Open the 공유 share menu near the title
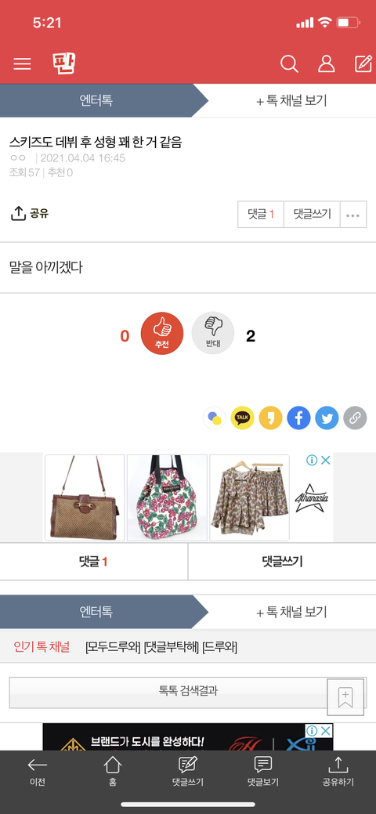 click(x=30, y=213)
